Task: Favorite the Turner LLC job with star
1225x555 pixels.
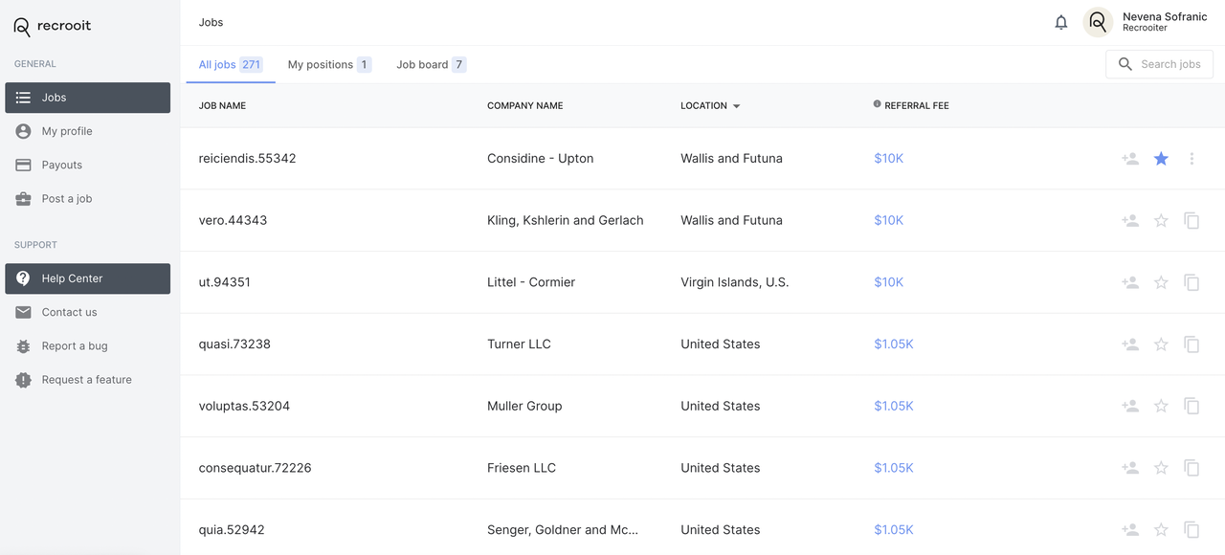Action: point(1161,344)
